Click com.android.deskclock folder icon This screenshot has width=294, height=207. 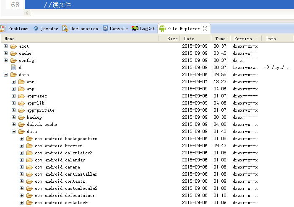tap(29, 202)
